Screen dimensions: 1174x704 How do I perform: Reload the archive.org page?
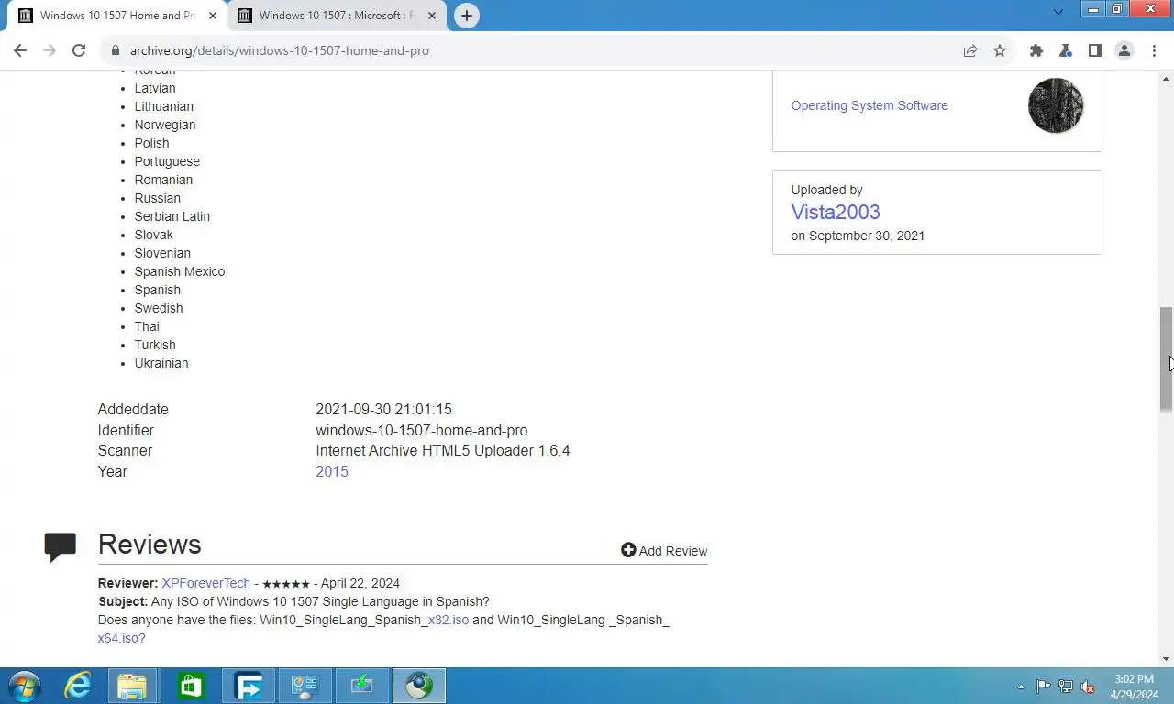pos(79,50)
